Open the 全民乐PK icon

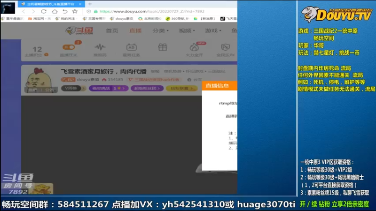coord(226,47)
